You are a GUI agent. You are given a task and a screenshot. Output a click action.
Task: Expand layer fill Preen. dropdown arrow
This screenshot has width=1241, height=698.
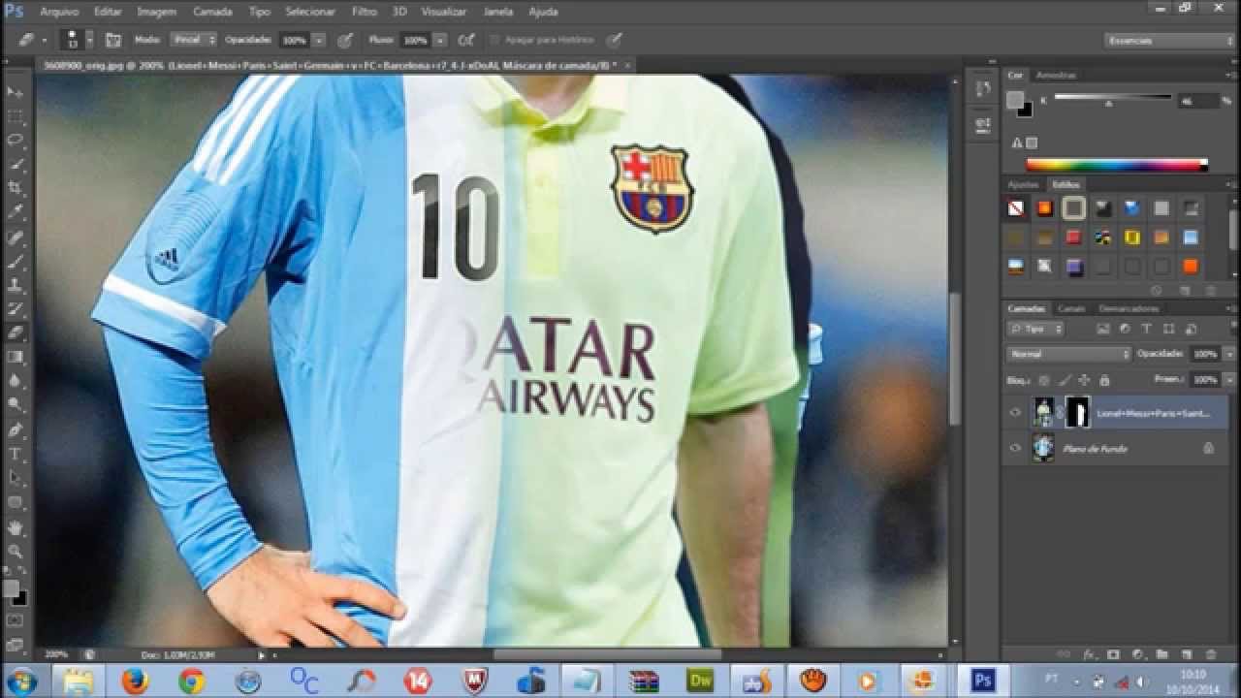(1230, 380)
